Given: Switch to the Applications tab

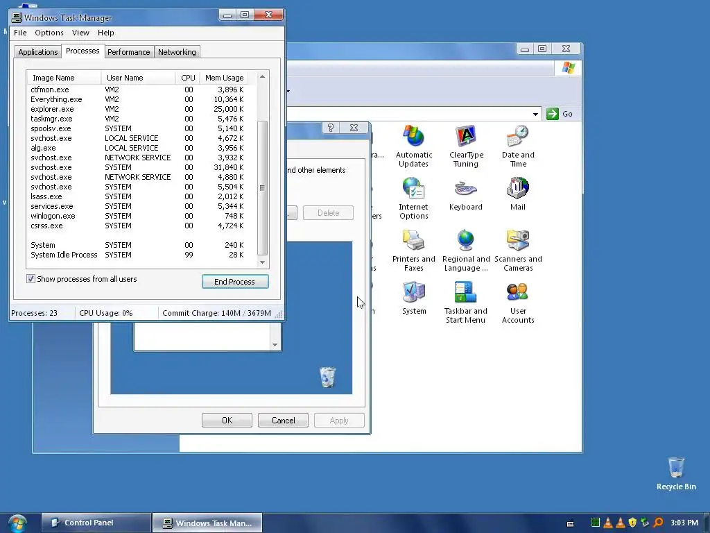Looking at the screenshot, I should coord(38,52).
